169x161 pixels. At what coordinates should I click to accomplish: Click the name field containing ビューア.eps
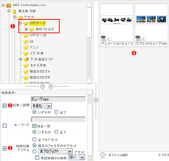point(58,99)
